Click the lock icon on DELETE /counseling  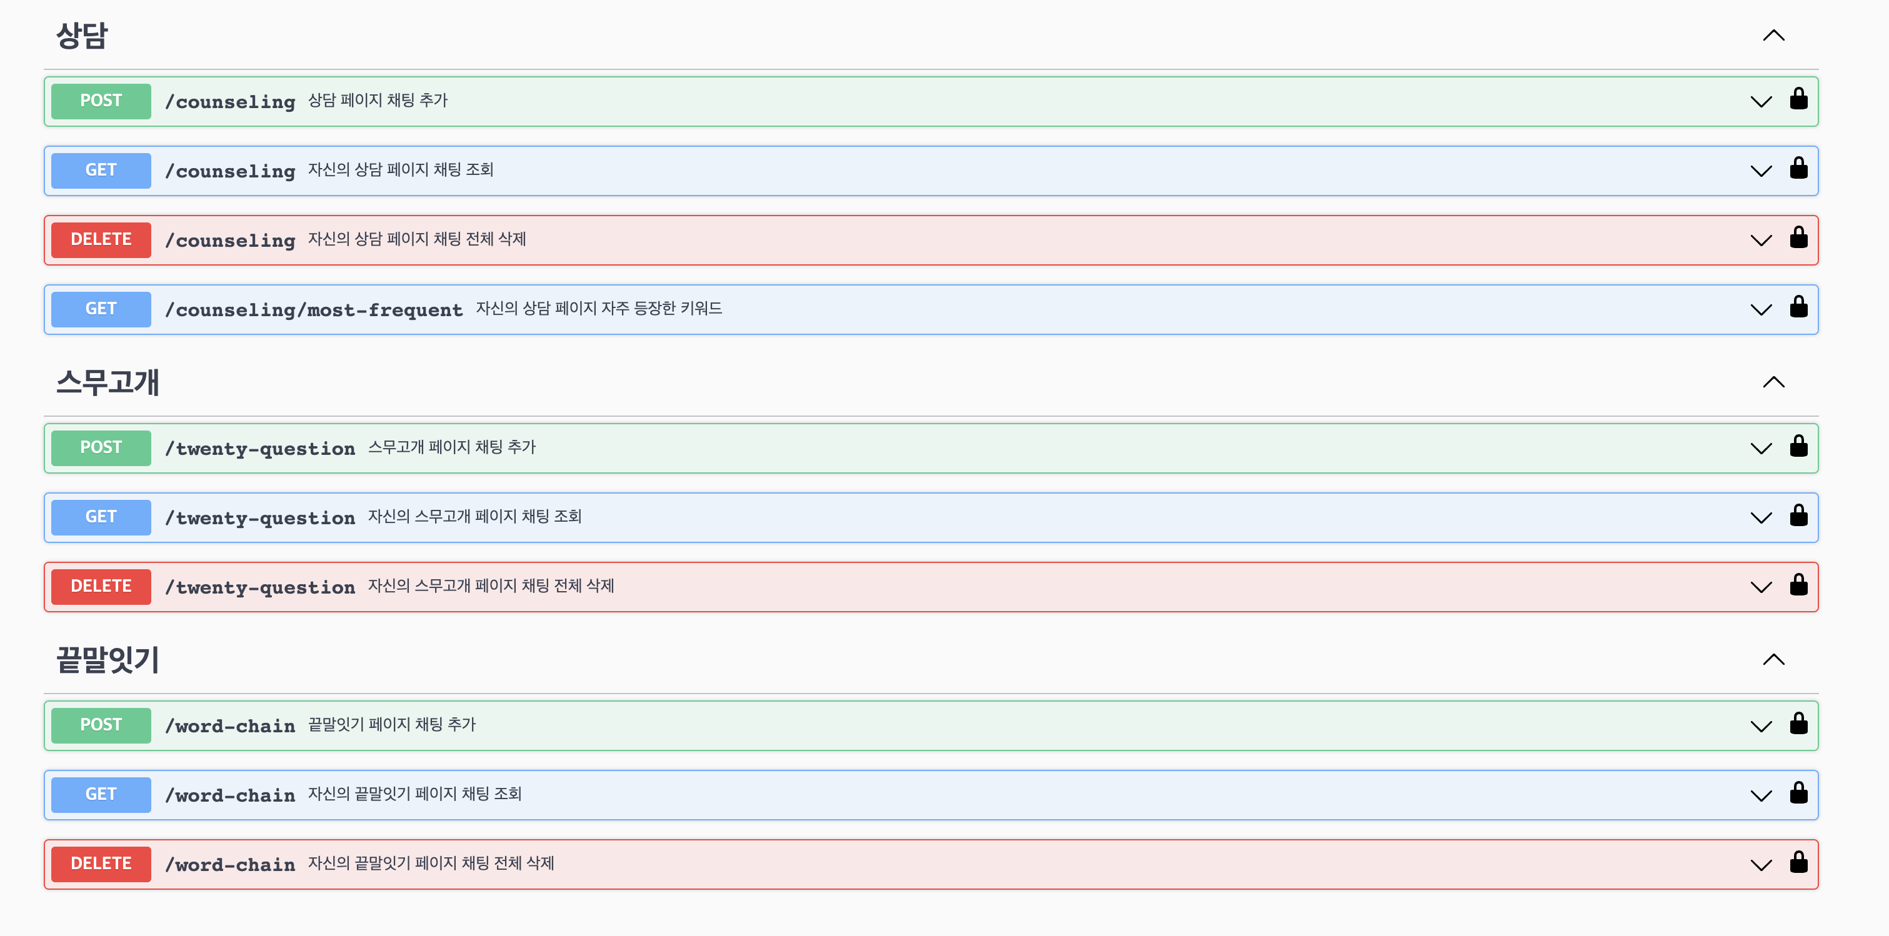1798,237
